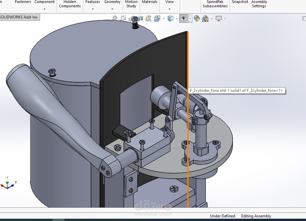Image resolution: width=306 pixels, height=221 pixels.
Task: Expand the View Settings dropdown arrow
Action: pyautogui.click(x=225, y=19)
